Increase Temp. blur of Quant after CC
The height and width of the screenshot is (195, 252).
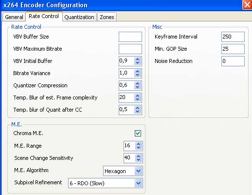click(x=137, y=108)
